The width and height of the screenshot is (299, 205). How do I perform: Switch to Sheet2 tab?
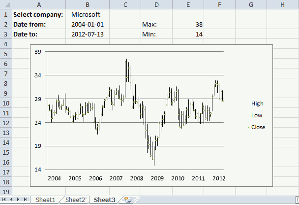pyautogui.click(x=75, y=200)
